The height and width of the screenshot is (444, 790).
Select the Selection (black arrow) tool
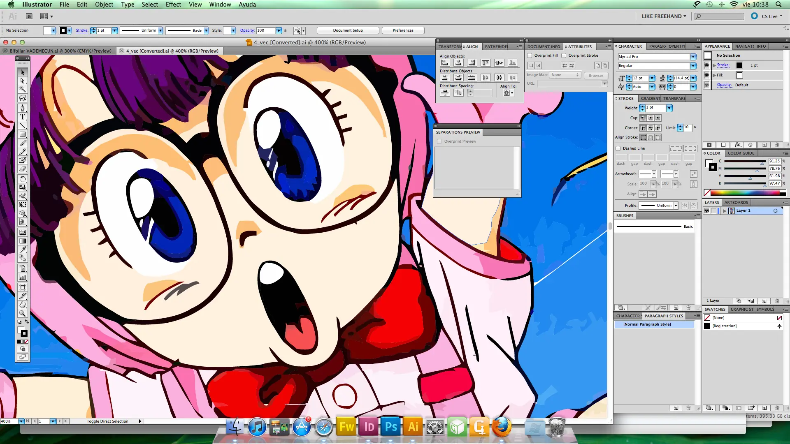point(23,72)
